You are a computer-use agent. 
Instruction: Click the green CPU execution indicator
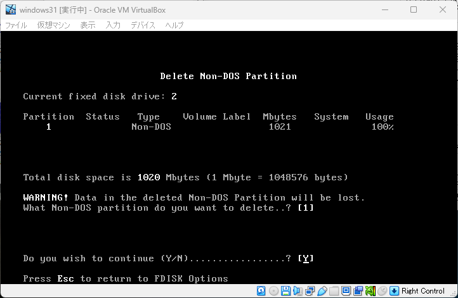point(370,290)
